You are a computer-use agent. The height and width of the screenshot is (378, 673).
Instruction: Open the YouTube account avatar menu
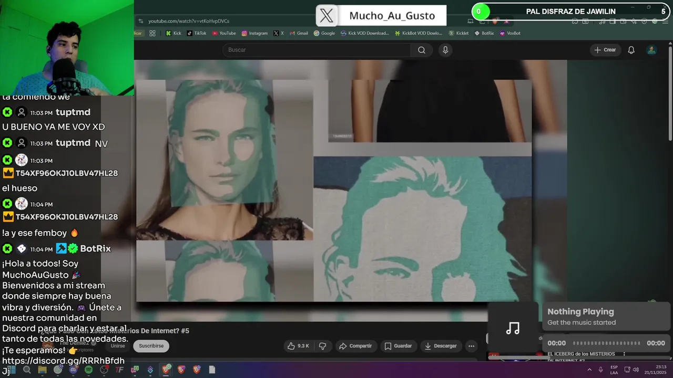coord(651,50)
